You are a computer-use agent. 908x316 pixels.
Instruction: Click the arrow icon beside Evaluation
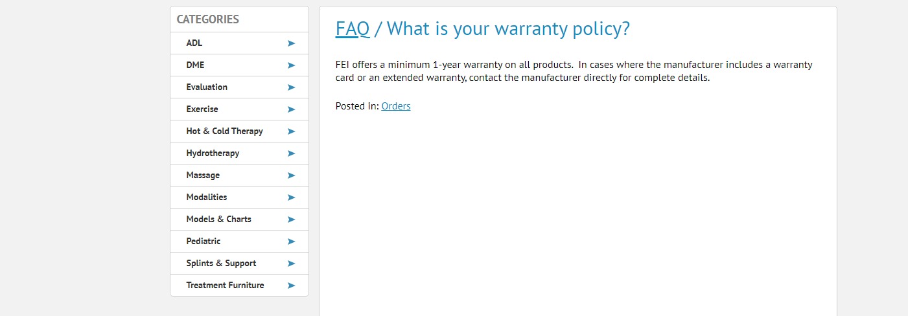291,87
